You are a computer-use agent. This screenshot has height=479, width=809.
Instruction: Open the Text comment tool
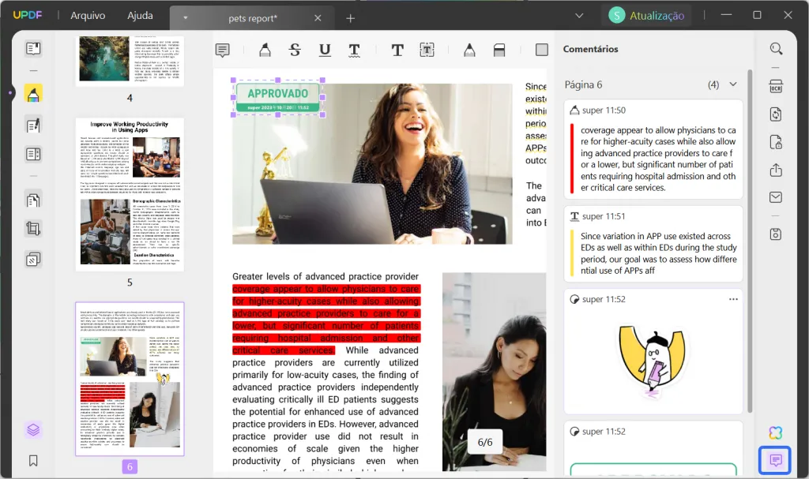(397, 49)
